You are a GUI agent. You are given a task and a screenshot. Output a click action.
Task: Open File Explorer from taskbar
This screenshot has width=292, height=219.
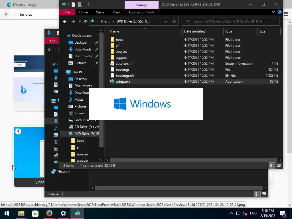click(21, 213)
